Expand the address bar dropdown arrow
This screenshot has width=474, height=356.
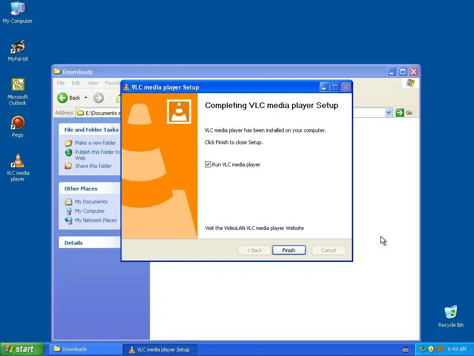[x=388, y=113]
